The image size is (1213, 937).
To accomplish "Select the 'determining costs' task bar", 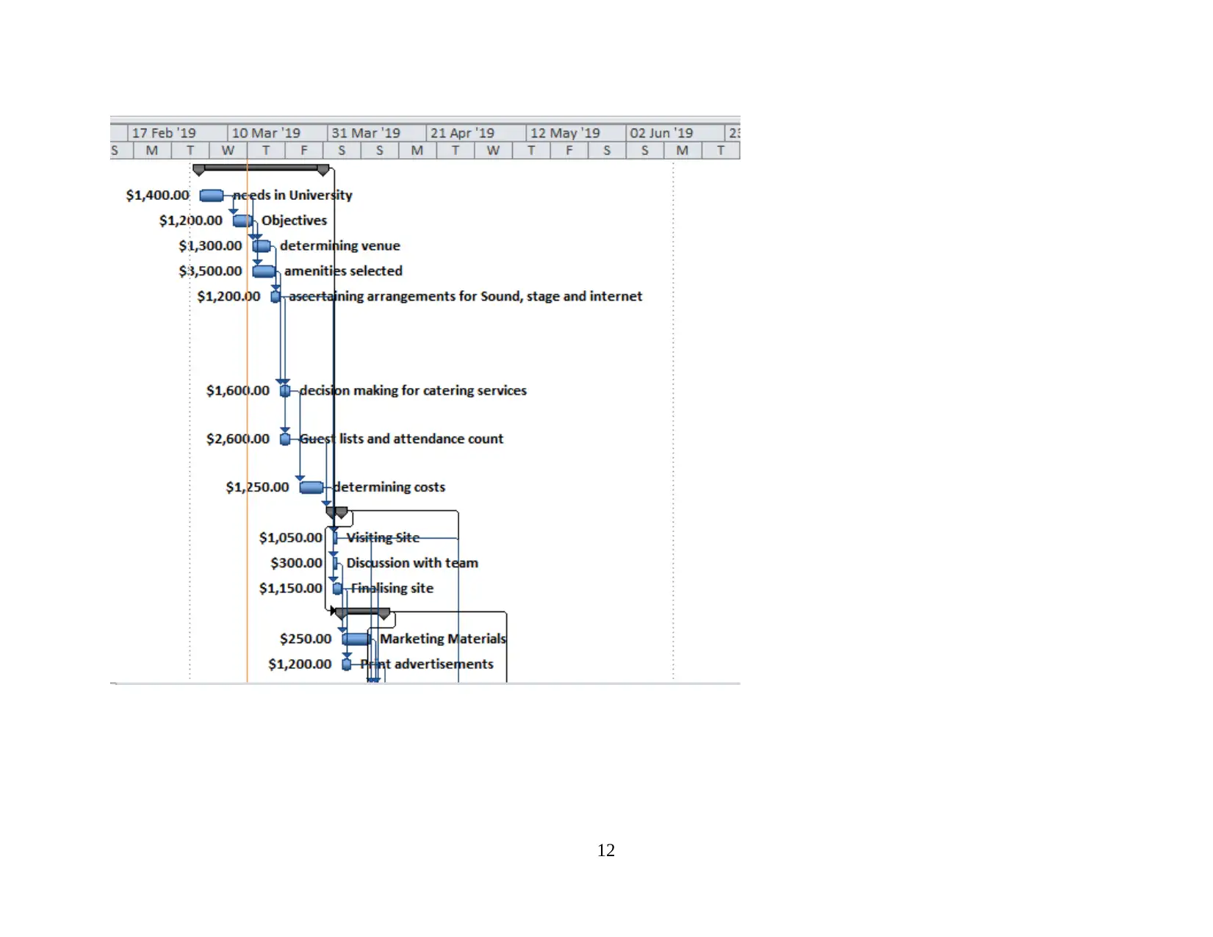I will click(x=312, y=487).
